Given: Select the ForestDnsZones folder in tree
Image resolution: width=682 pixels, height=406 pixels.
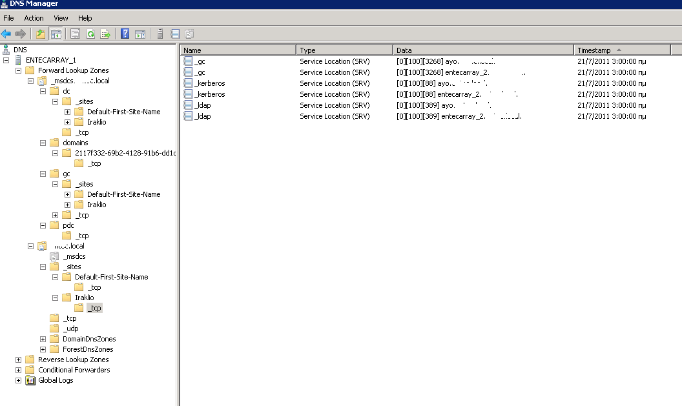Looking at the screenshot, I should tap(88, 349).
